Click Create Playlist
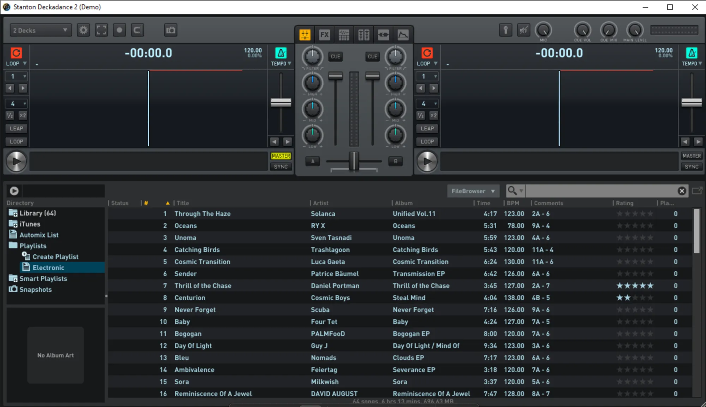This screenshot has width=706, height=407. click(55, 257)
